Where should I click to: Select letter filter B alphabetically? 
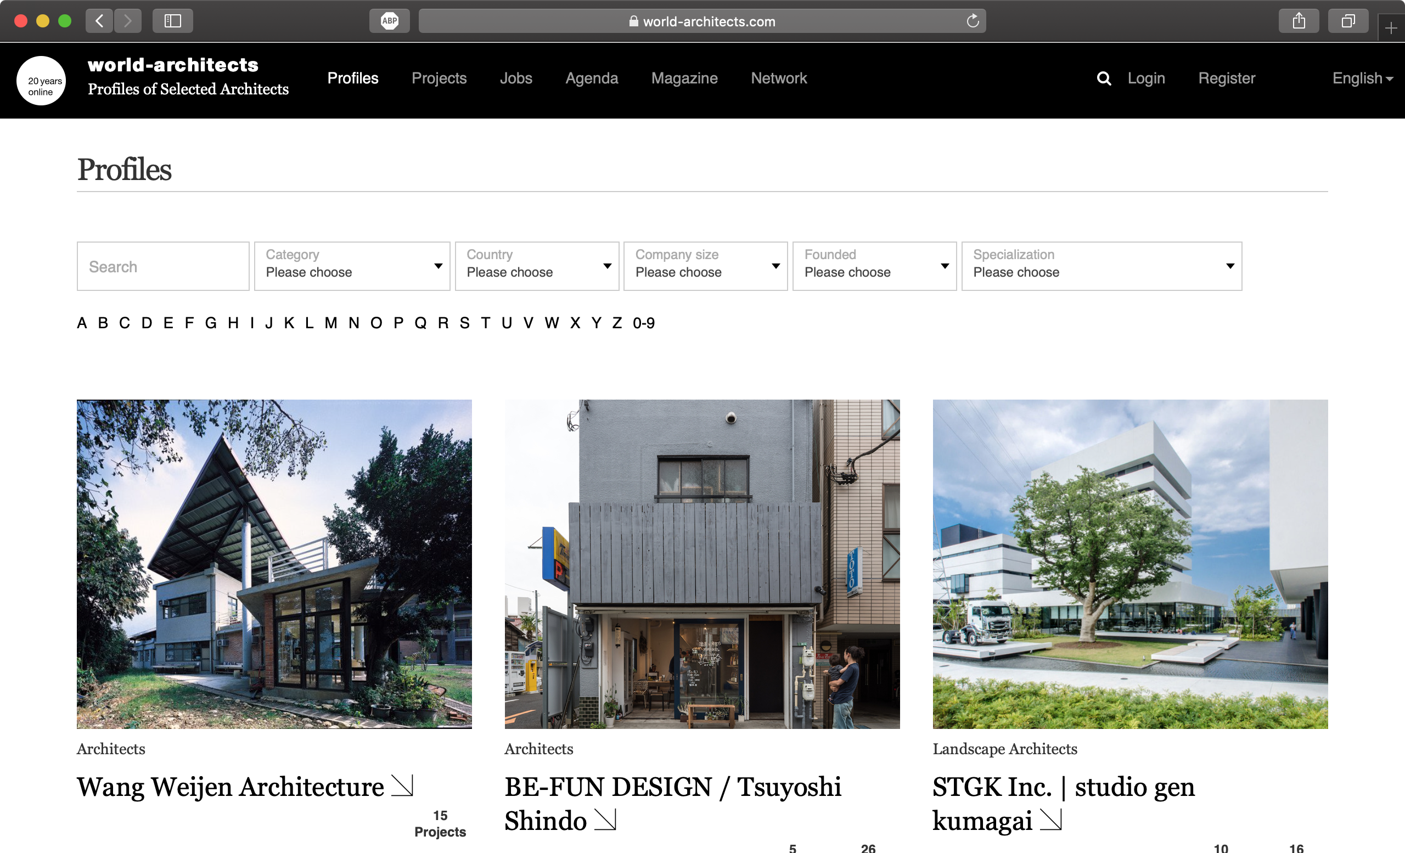[x=102, y=322]
